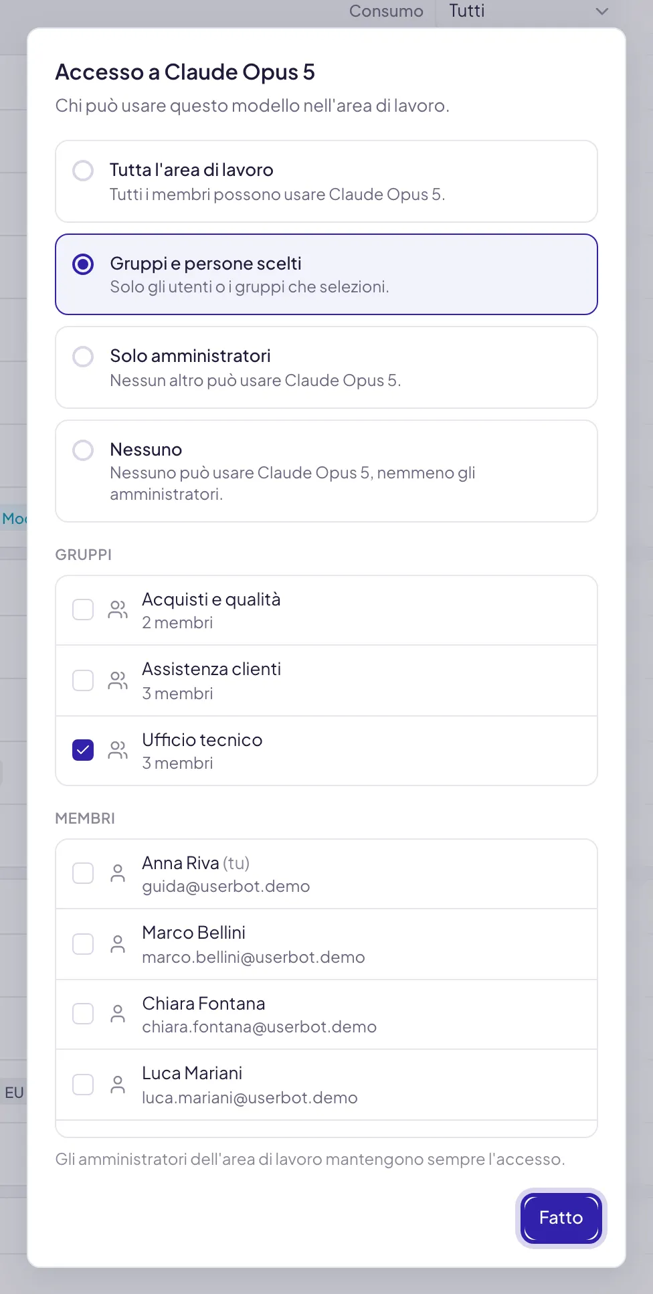
Task: Click the Chiara Fontana name text
Action: (204, 1004)
